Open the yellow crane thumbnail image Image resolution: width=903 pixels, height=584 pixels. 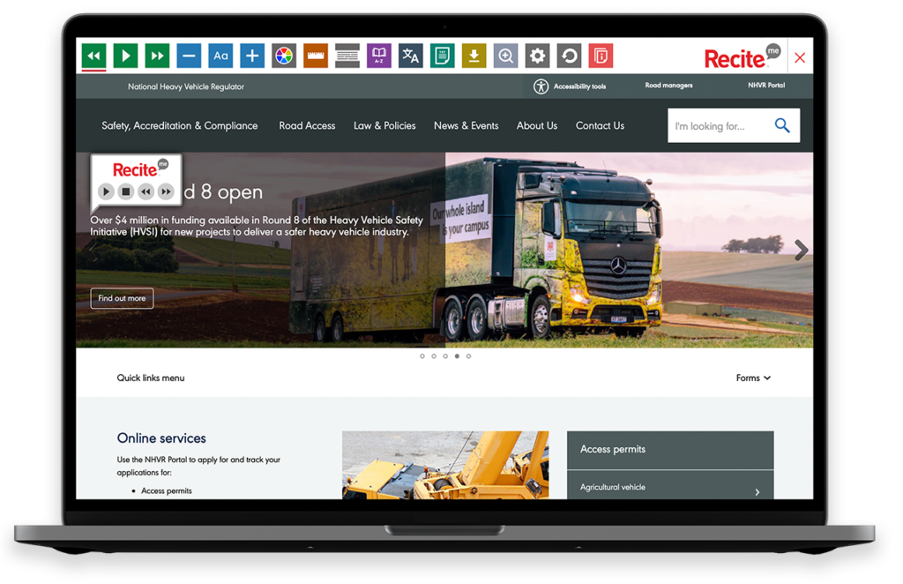(x=445, y=465)
